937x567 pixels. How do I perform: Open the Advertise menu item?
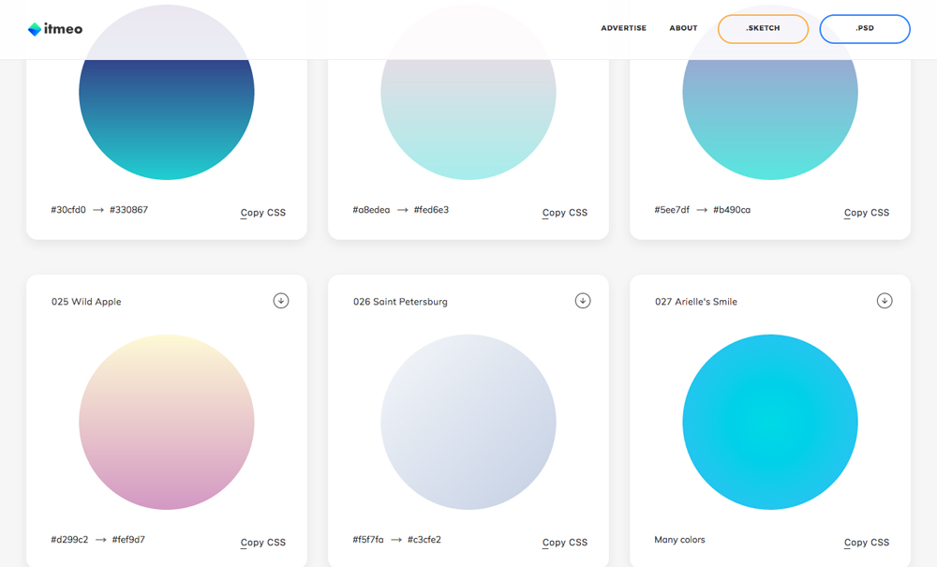[x=623, y=28]
